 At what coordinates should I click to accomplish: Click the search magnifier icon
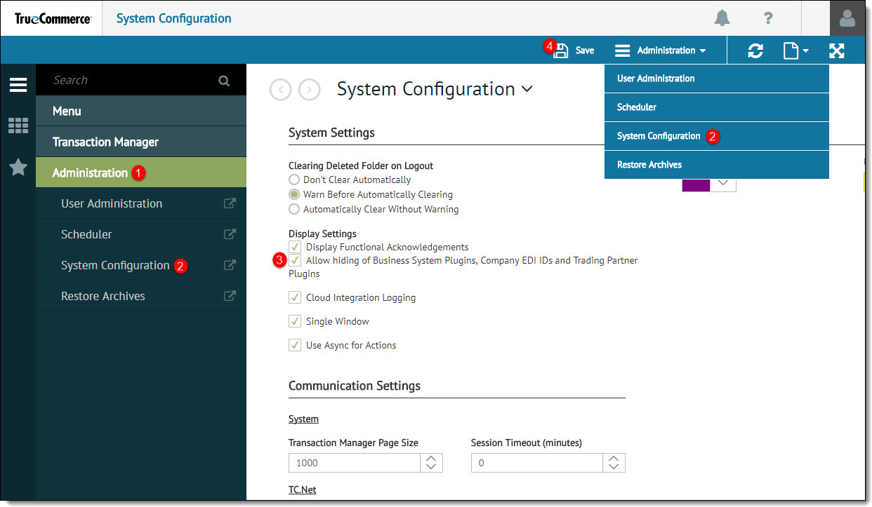pos(224,81)
